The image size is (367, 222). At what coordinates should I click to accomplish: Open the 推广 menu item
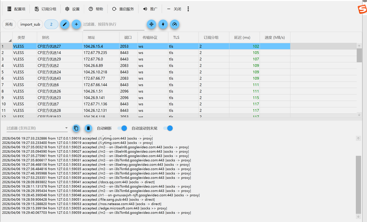click(150, 9)
